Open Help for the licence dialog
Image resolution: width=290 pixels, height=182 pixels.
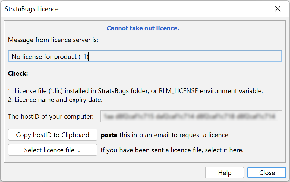click(225, 173)
